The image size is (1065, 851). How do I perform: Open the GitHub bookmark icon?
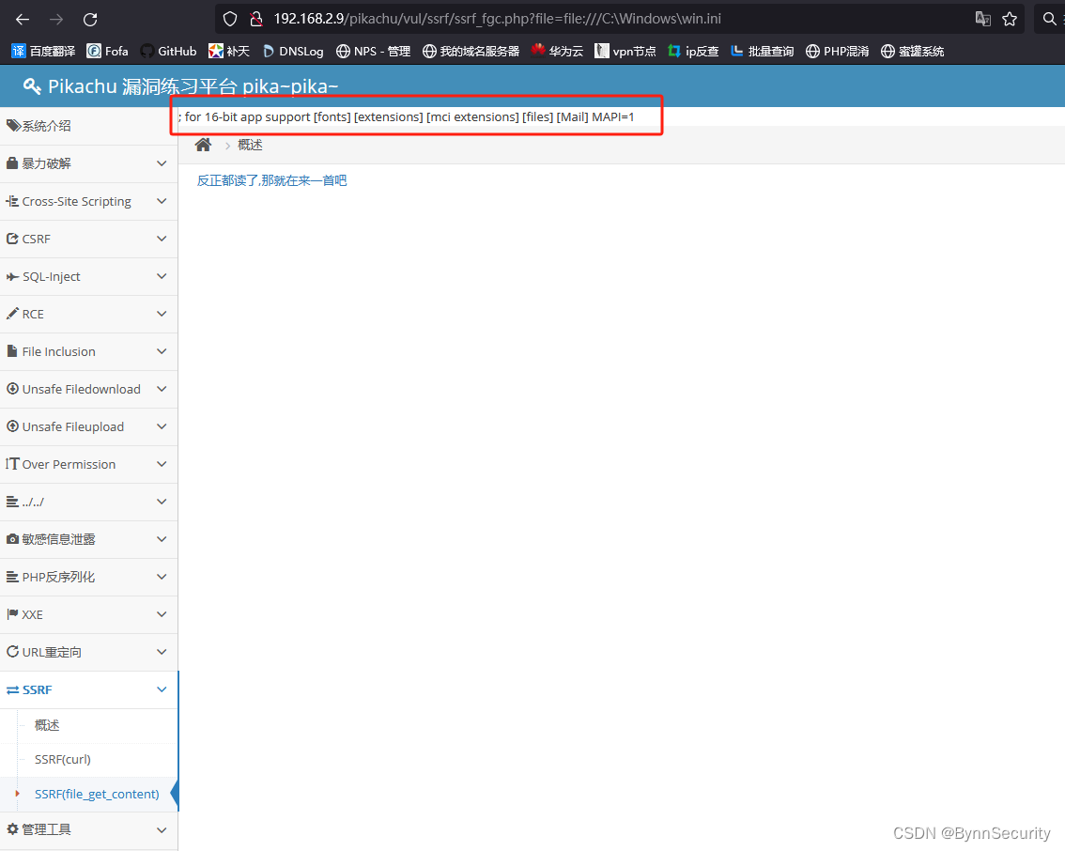[x=147, y=51]
